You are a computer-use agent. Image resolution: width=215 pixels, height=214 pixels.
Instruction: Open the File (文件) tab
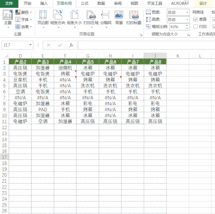[x=9, y=3]
